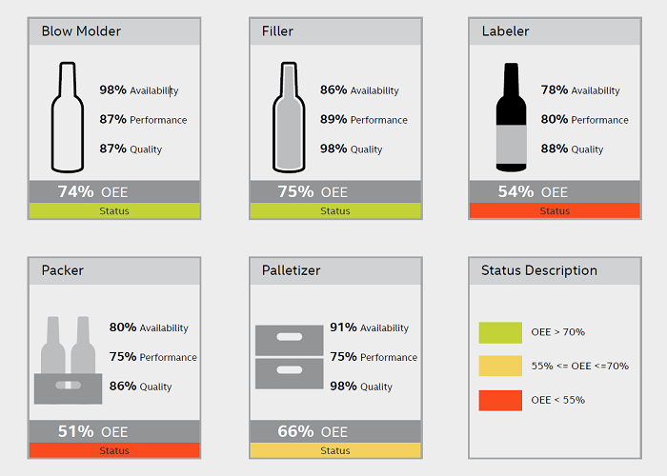
Task: Open the Packer panel header
Action: click(114, 270)
